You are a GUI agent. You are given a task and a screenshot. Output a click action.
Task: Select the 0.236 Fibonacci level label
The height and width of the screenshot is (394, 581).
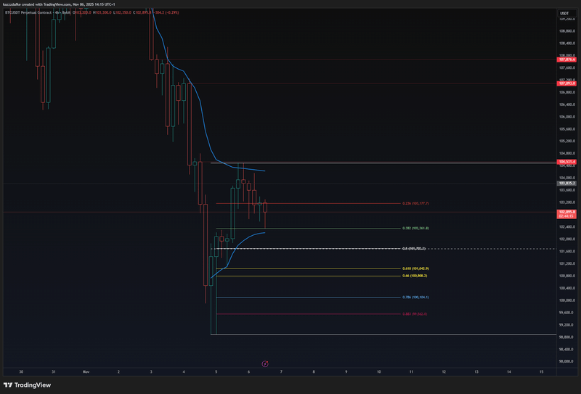click(x=415, y=203)
